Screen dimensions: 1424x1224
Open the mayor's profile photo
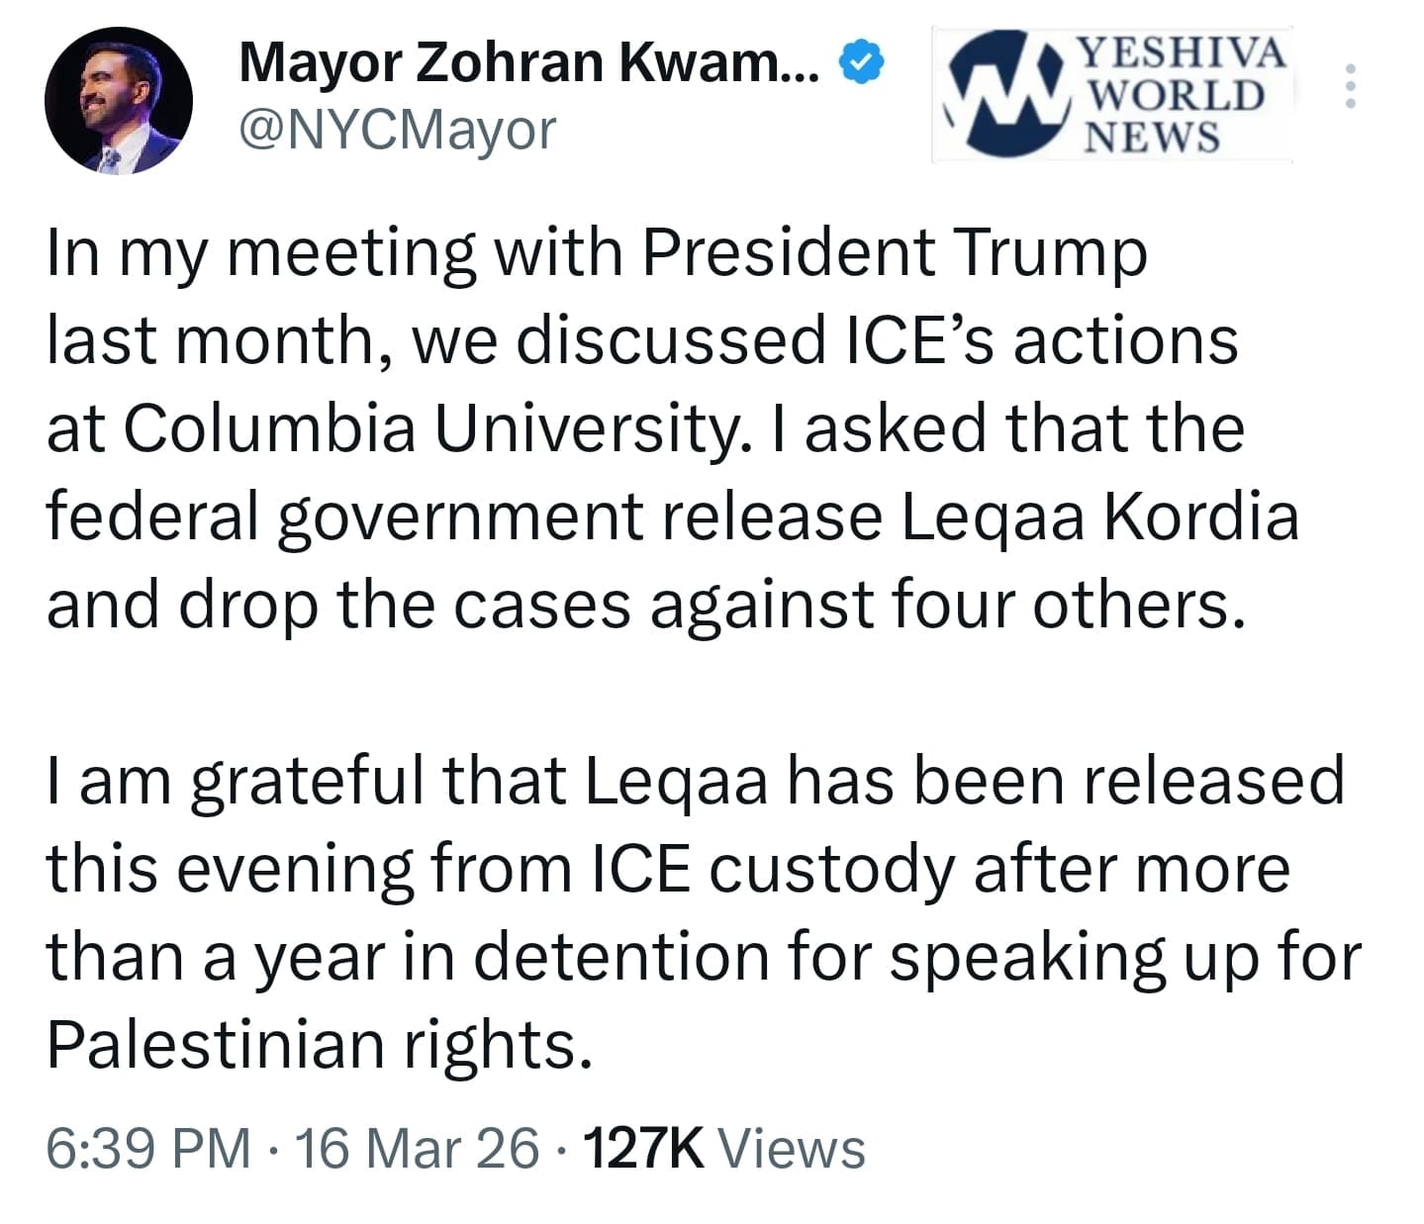coord(119,100)
